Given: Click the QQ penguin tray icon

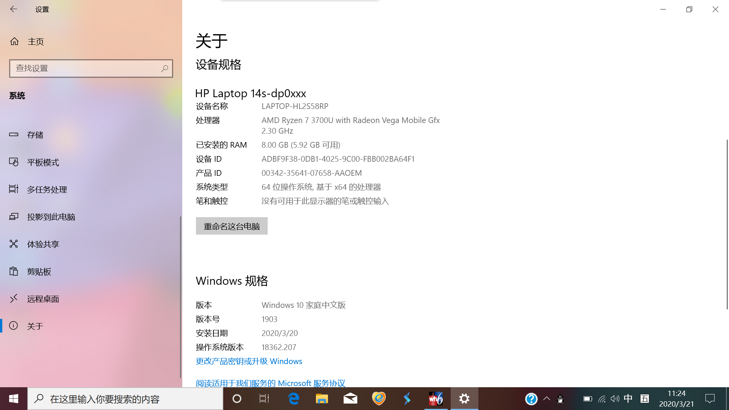Looking at the screenshot, I should click(560, 399).
